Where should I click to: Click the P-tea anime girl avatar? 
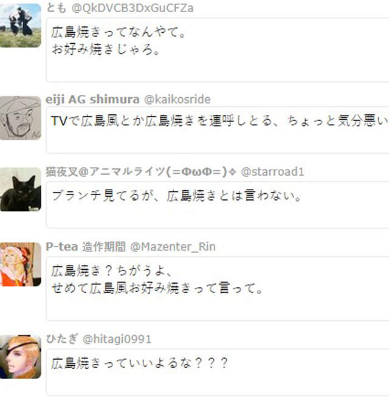pos(20,264)
